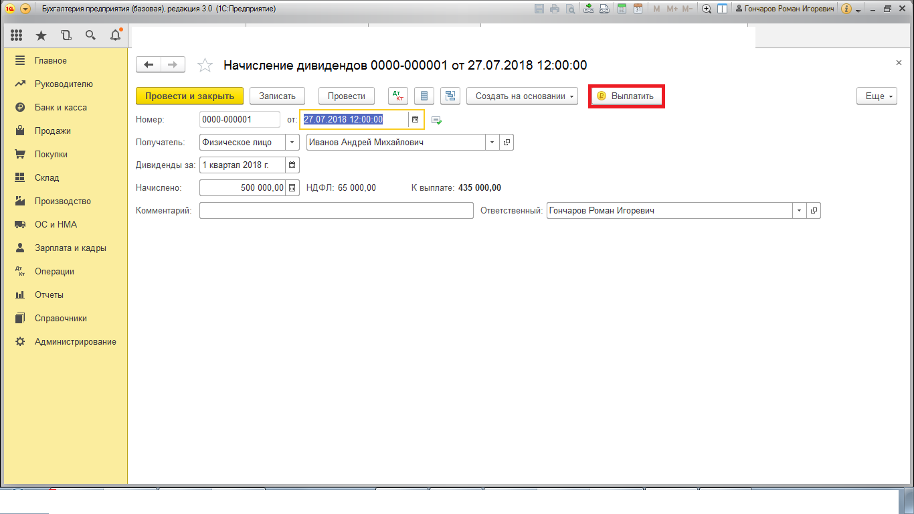Open the Search magnifier in tools panel
Viewport: 914px width, 514px height.
90,35
